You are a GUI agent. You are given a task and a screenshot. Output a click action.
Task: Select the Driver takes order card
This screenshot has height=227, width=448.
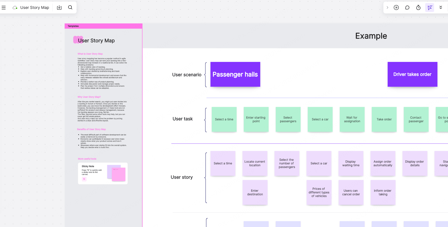(412, 74)
